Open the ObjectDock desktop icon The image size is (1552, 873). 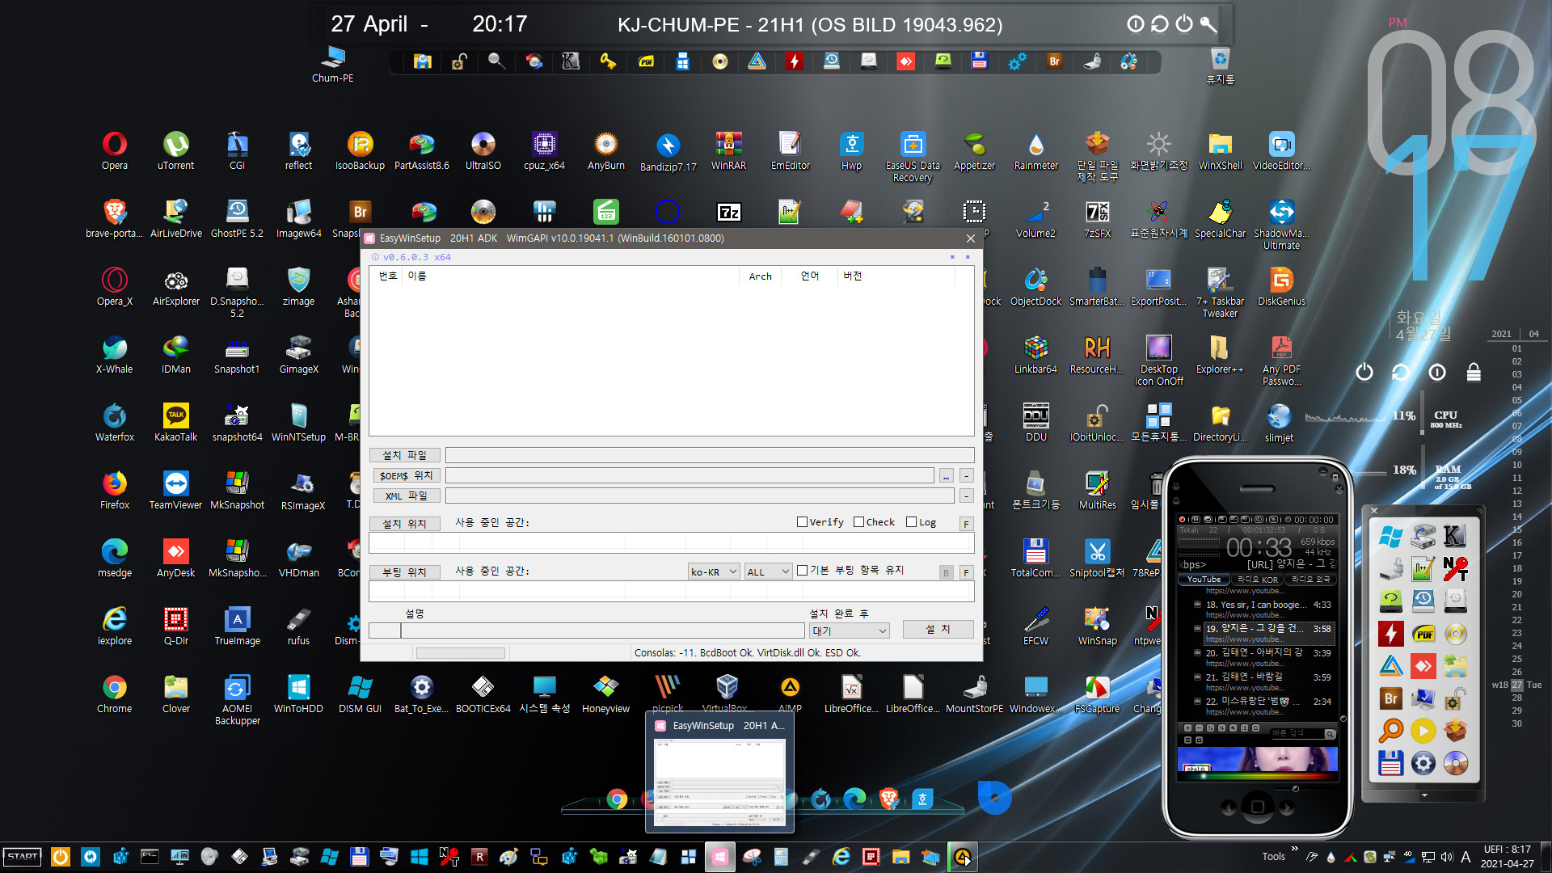pos(1035,286)
